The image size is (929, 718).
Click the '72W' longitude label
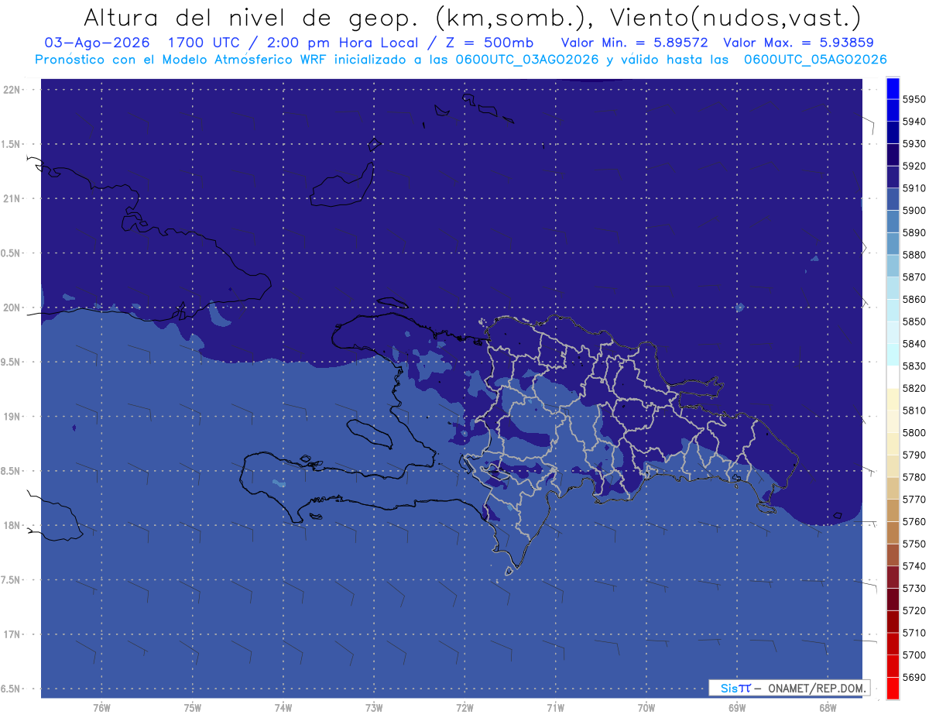(464, 708)
